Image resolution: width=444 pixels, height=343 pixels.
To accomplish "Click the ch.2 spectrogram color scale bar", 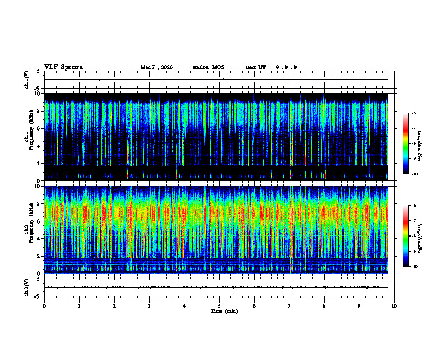I will (406, 236).
